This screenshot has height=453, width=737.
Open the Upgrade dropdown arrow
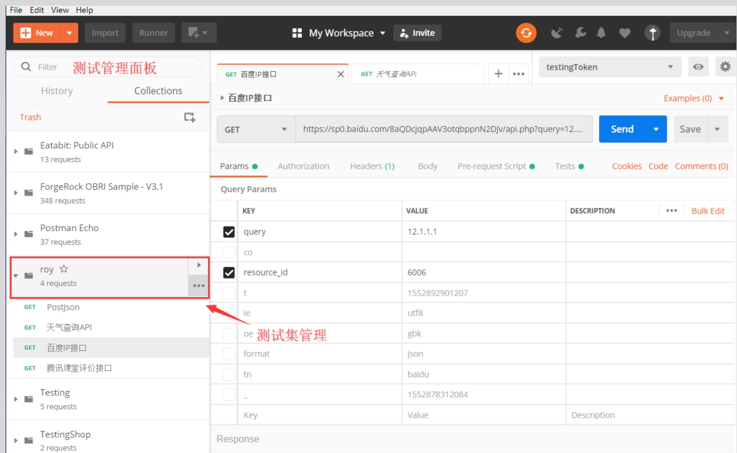(727, 33)
